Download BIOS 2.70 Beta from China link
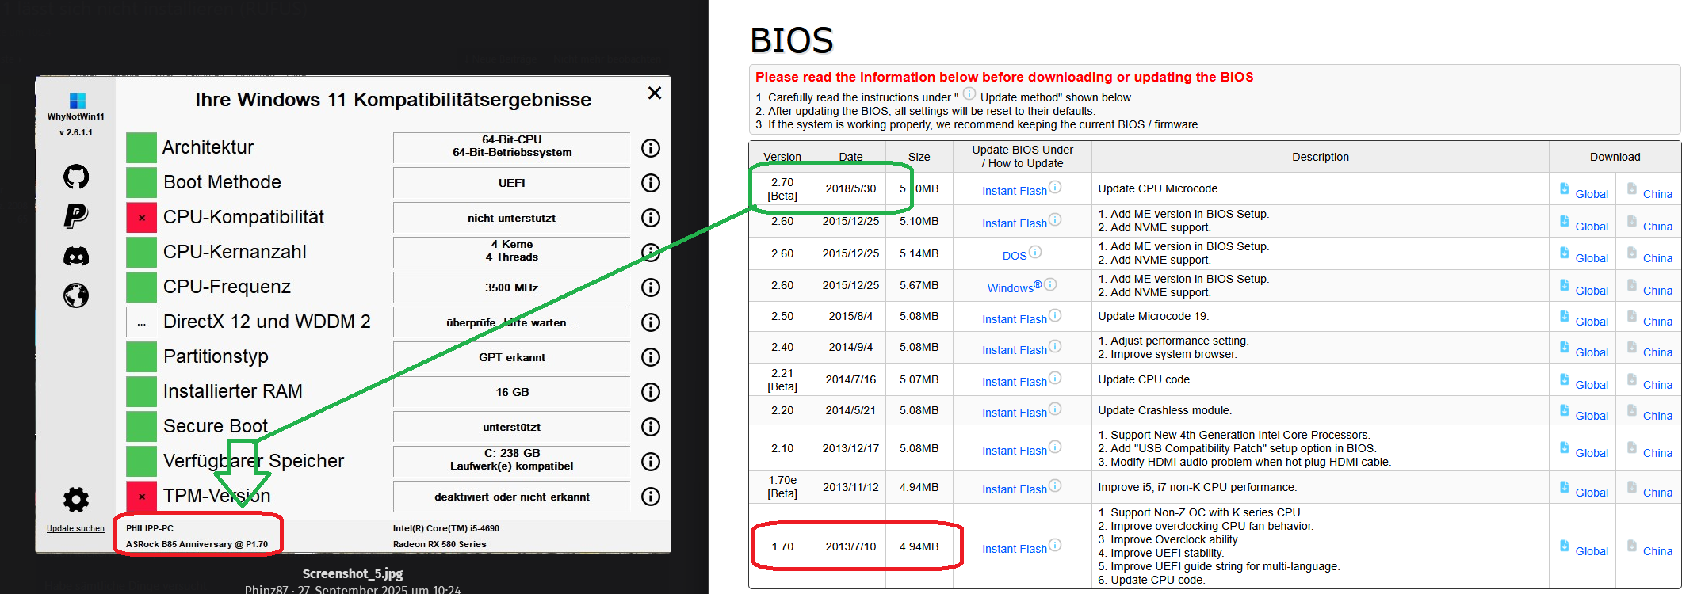The image size is (1701, 594). coord(1657,194)
